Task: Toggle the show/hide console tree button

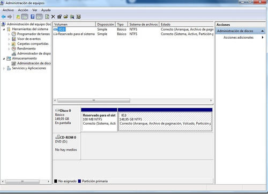Action: click(x=25, y=17)
